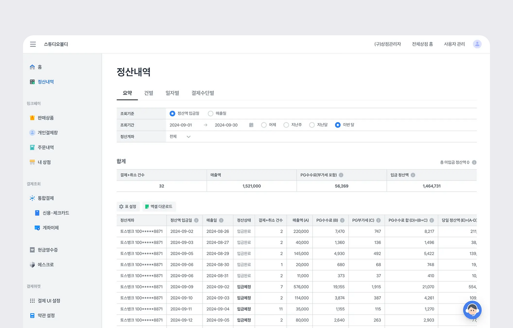Click the 약관 설정 sidebar icon

point(32,316)
